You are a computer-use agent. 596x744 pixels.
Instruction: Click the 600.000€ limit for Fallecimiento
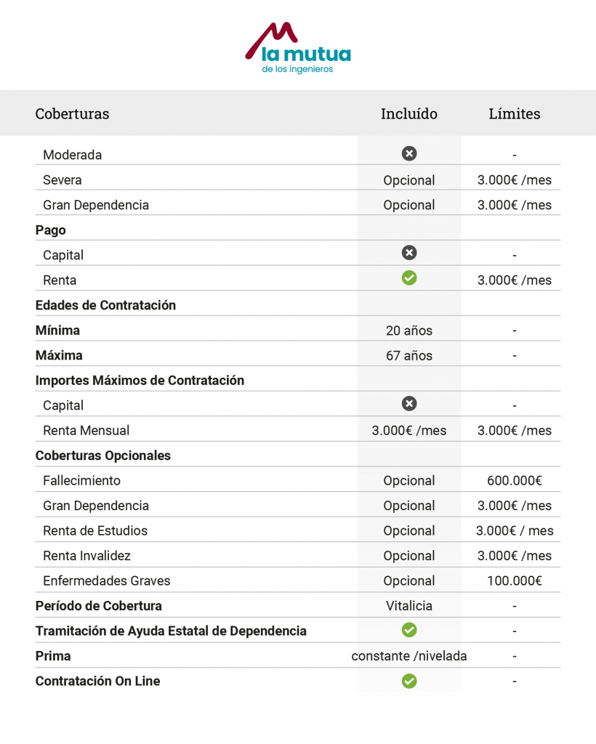coord(514,481)
